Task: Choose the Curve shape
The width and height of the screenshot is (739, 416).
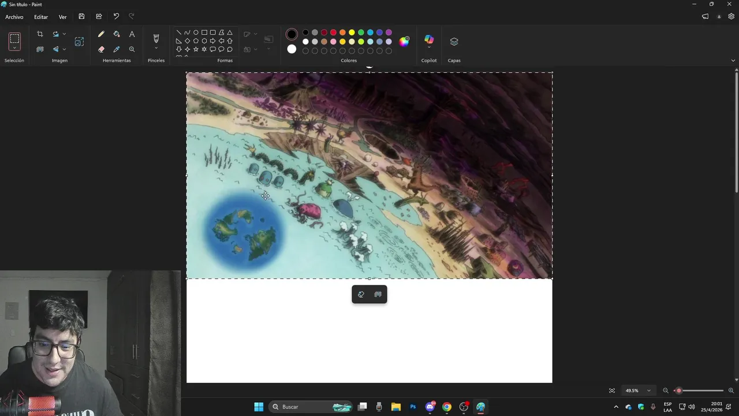Action: pos(187,32)
